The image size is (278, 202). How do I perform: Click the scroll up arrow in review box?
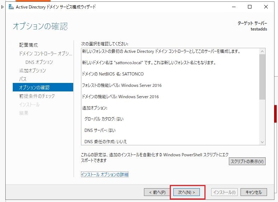tap(262, 51)
